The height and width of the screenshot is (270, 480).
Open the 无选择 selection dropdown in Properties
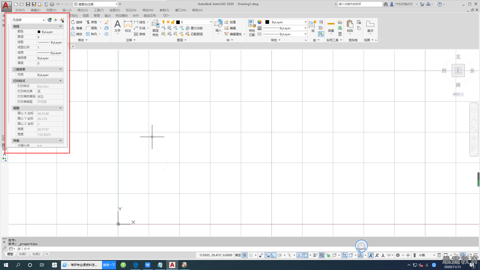[28, 20]
